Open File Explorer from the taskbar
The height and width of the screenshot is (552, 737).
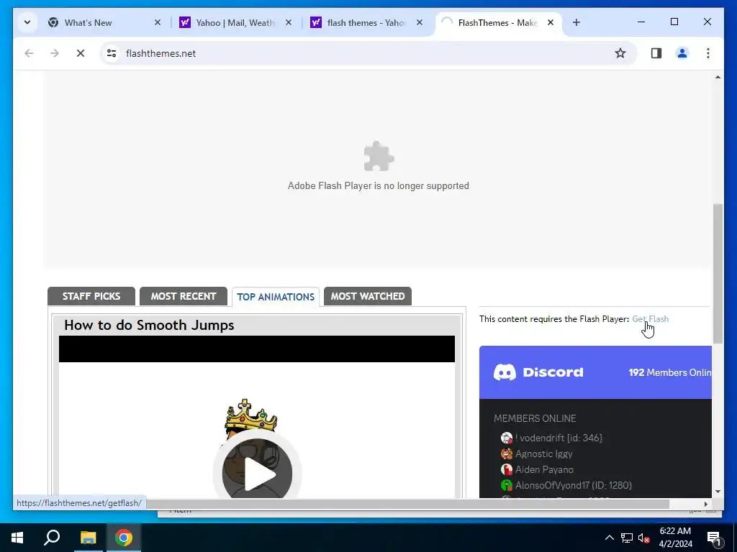pos(88,538)
